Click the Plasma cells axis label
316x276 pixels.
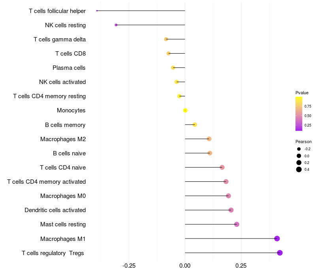pyautogui.click(x=69, y=68)
